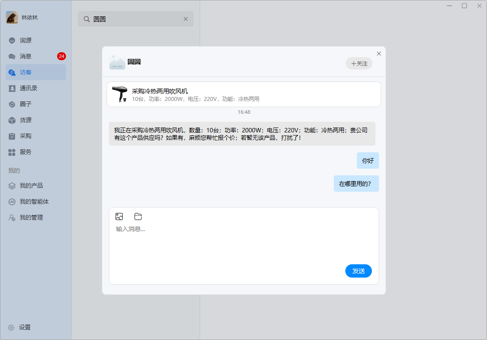Go to 货源 supply section

36,120
